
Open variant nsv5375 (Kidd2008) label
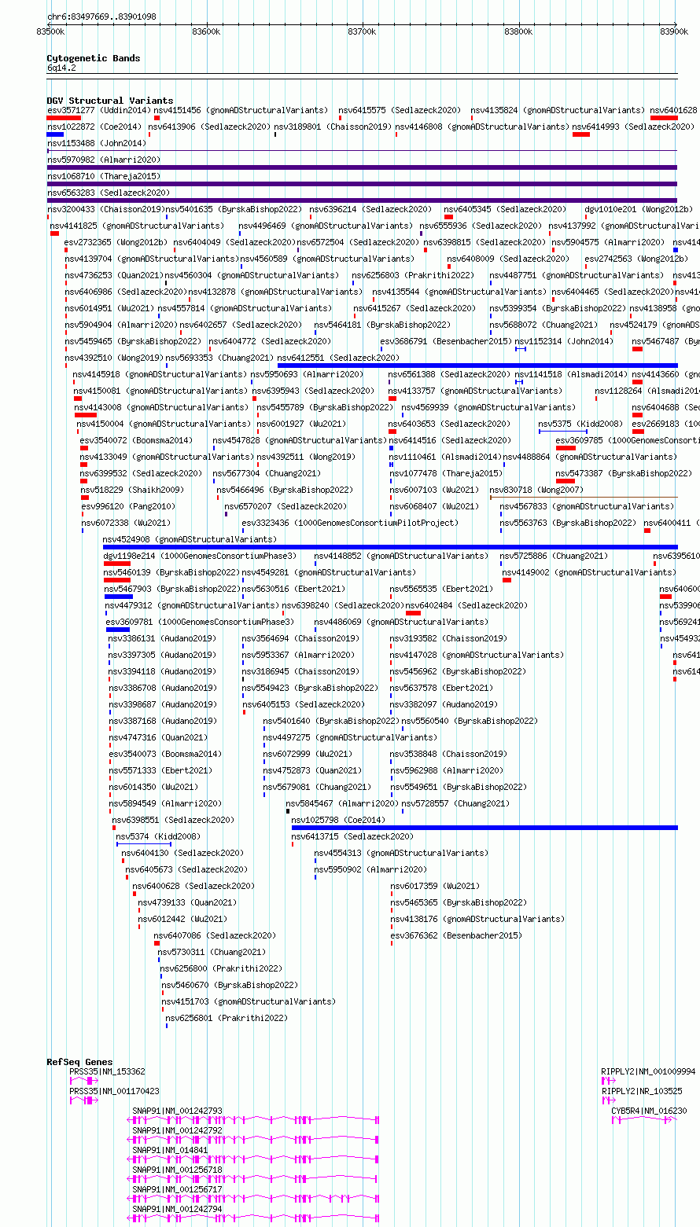[x=580, y=424]
